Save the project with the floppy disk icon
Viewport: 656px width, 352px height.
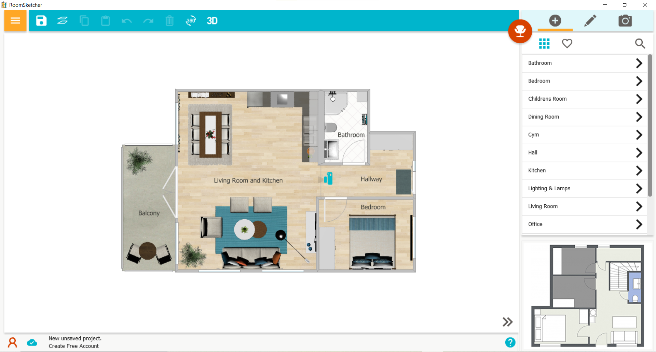pyautogui.click(x=41, y=21)
